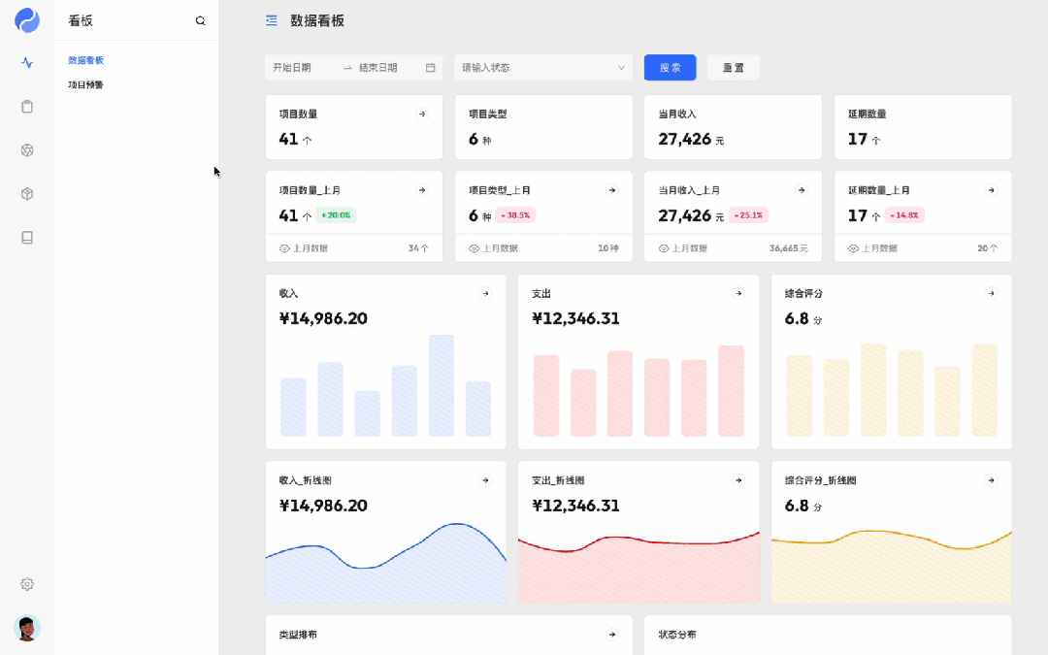Open the aperture icon in sidebar
1048x655 pixels.
click(x=27, y=150)
